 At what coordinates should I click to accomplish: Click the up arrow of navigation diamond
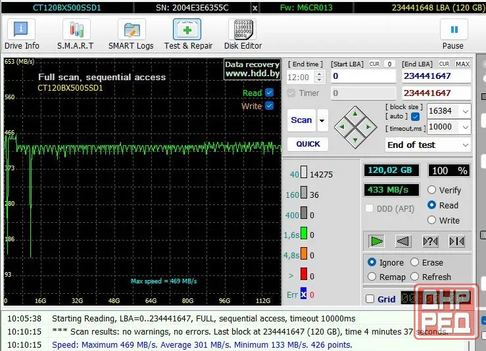tap(355, 114)
